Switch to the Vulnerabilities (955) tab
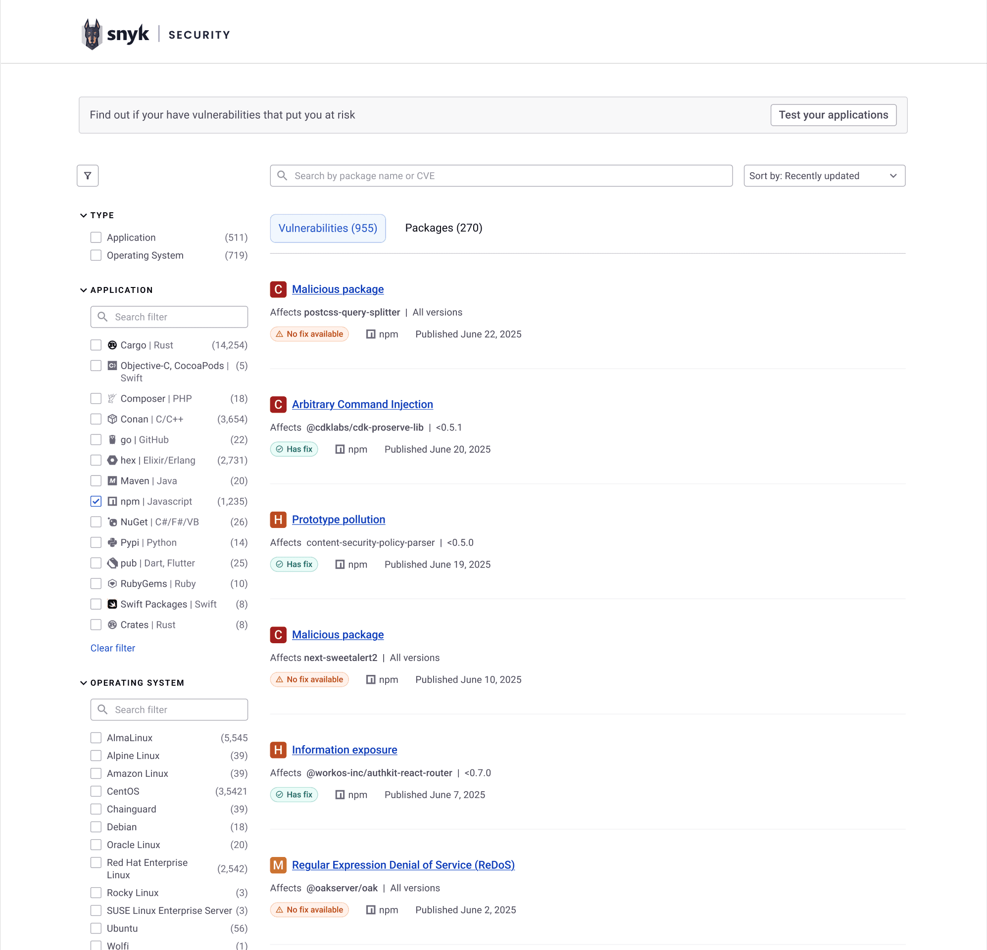The image size is (987, 950). (x=328, y=228)
